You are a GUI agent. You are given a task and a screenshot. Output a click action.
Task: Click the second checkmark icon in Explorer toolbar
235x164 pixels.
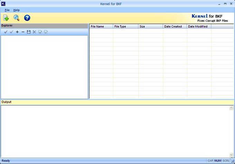pyautogui.click(x=11, y=32)
